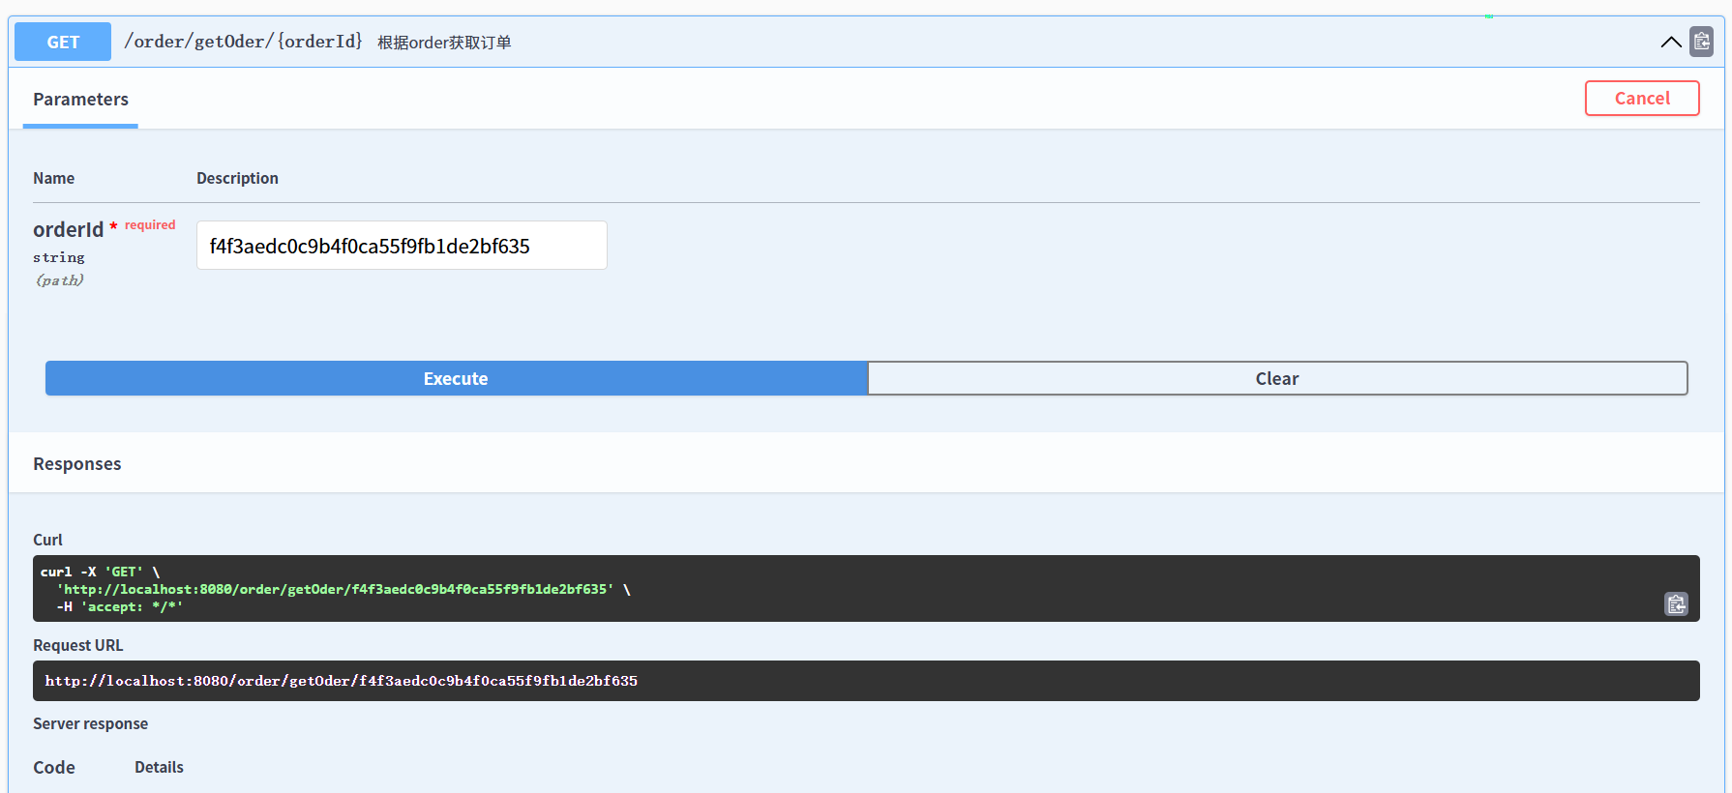This screenshot has height=793, width=1732.
Task: Switch to the Parameters tab
Action: point(80,100)
